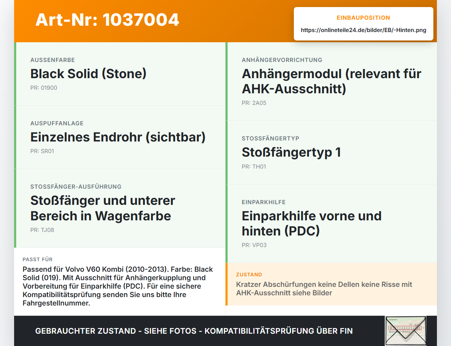The width and height of the screenshot is (451, 346).
Task: Click the orange ZUSTAND label
Action: tap(249, 275)
